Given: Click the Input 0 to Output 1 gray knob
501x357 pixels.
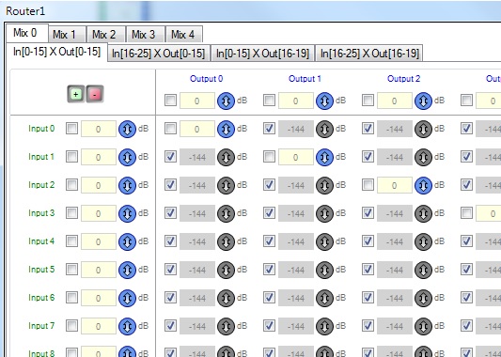Looking at the screenshot, I should 324,129.
